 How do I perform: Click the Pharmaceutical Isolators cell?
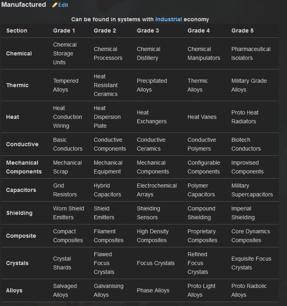click(251, 53)
